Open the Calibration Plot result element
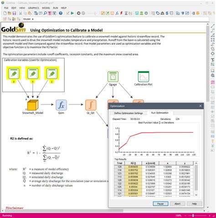The height and width of the screenshot is (218, 216). click(x=144, y=77)
